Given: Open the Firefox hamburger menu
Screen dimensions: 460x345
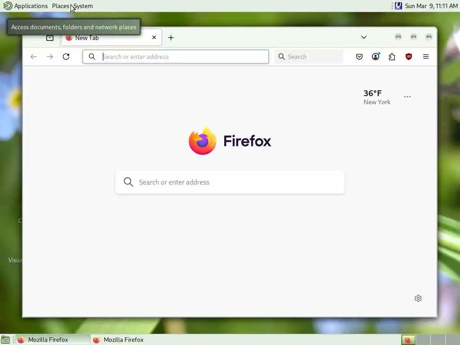Looking at the screenshot, I should point(426,57).
